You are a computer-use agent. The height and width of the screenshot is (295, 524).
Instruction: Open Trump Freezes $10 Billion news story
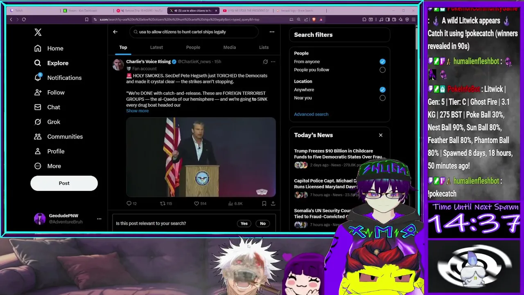(340, 154)
